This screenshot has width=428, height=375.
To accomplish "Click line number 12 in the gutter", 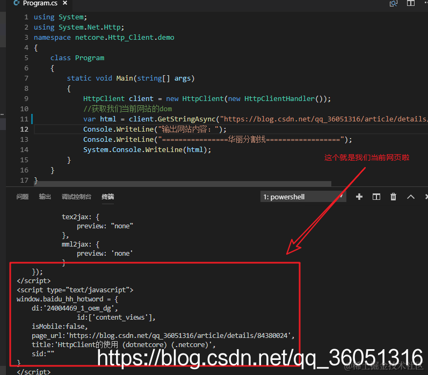I will 24,129.
